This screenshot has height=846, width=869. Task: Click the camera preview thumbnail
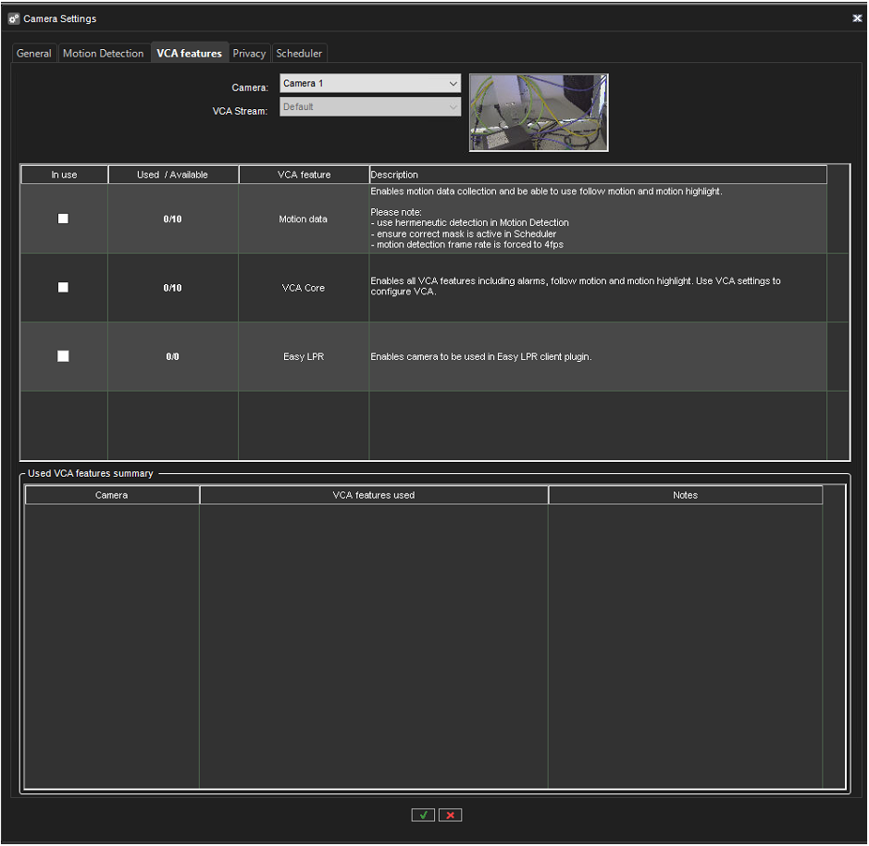pyautogui.click(x=539, y=112)
